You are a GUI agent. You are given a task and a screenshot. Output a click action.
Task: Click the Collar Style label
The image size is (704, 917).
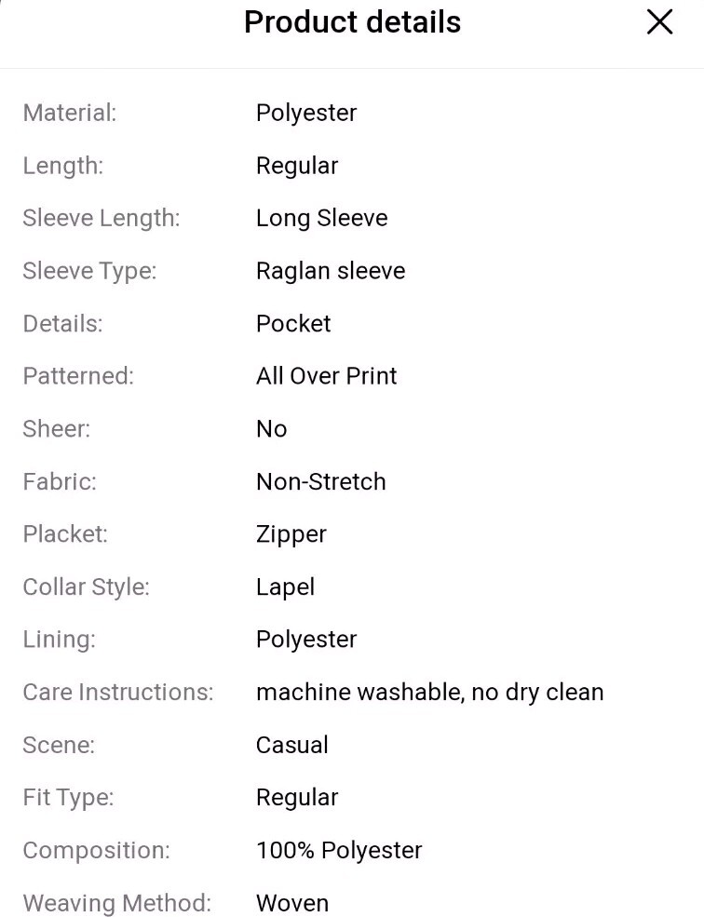tap(86, 587)
